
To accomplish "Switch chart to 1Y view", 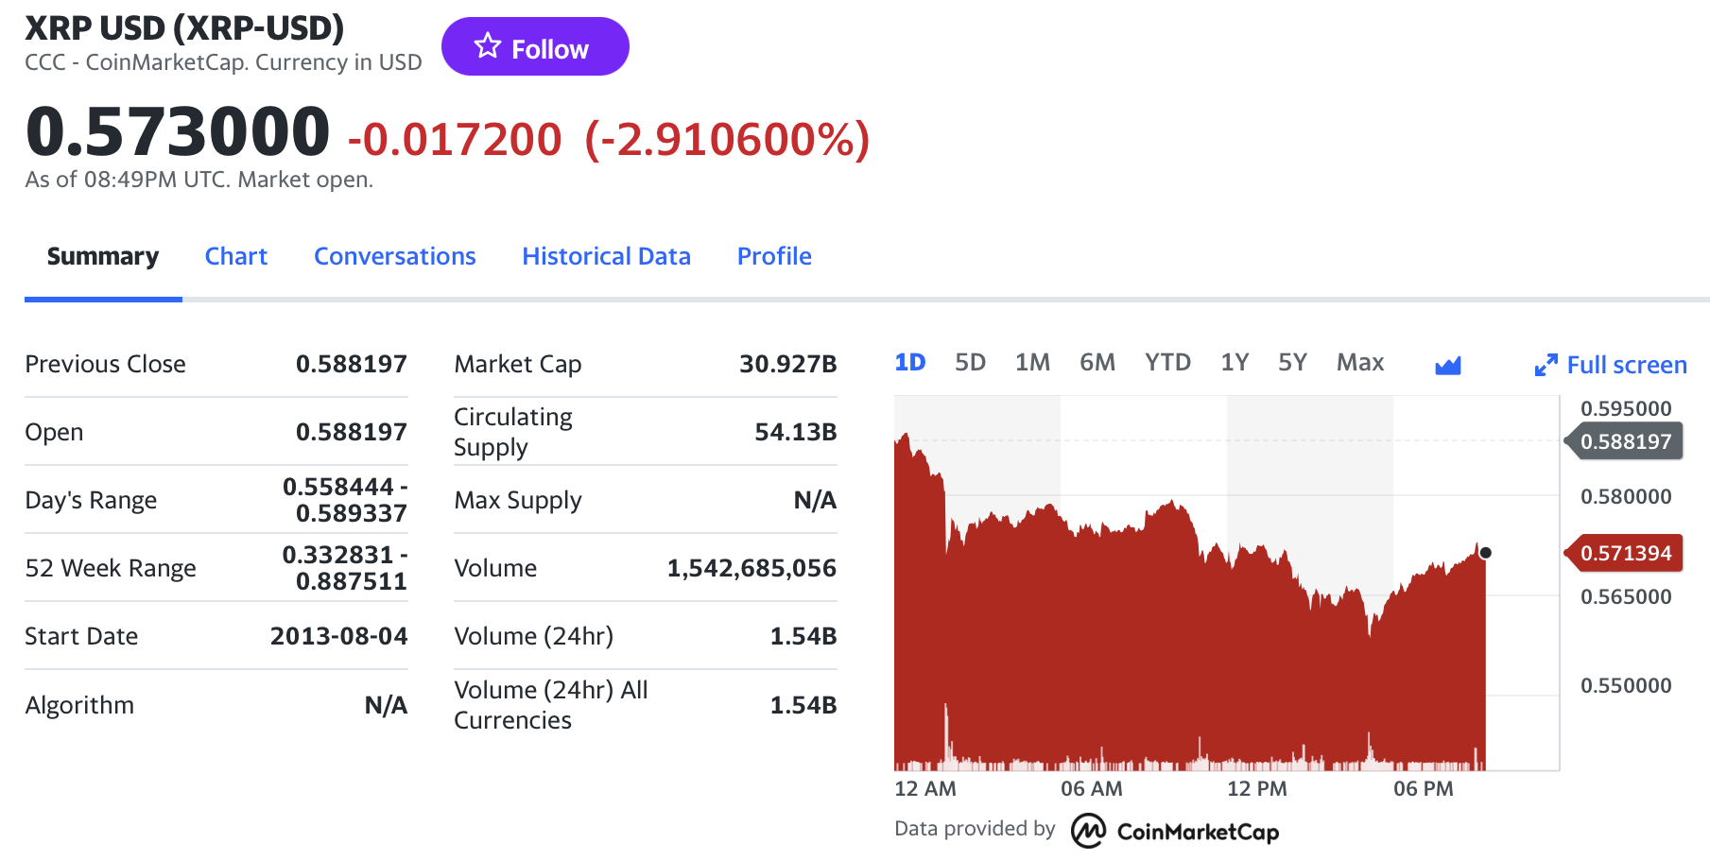I will click(1234, 362).
